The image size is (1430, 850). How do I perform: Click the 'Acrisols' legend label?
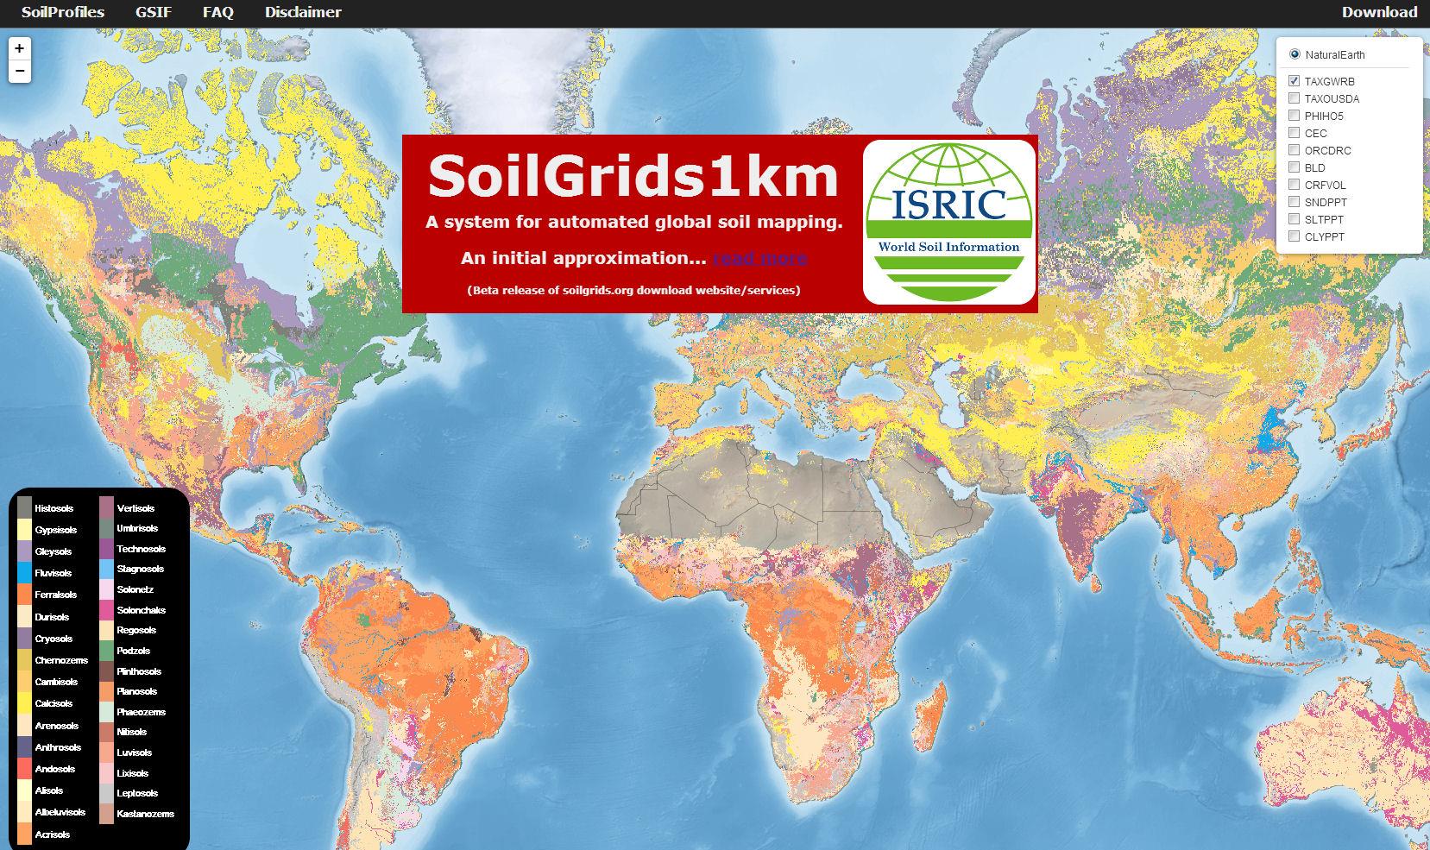point(53,834)
